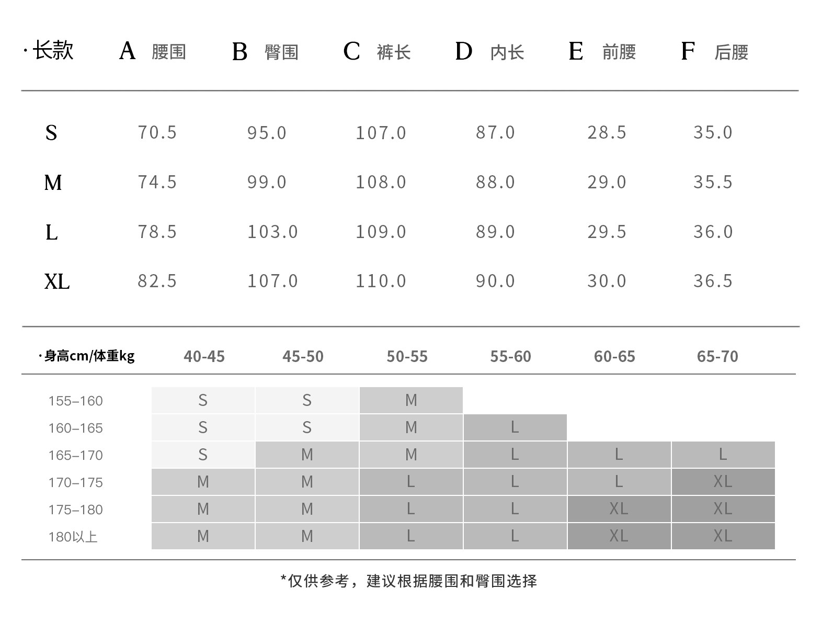Click the 30.0 front rise value for XL

607,281
